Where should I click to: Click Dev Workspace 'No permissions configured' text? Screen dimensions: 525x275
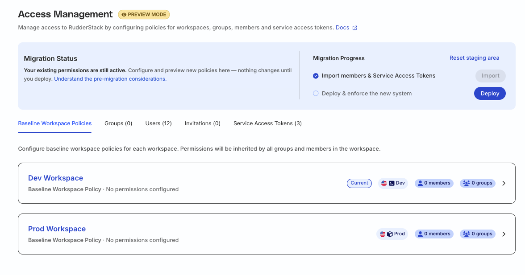(x=142, y=189)
